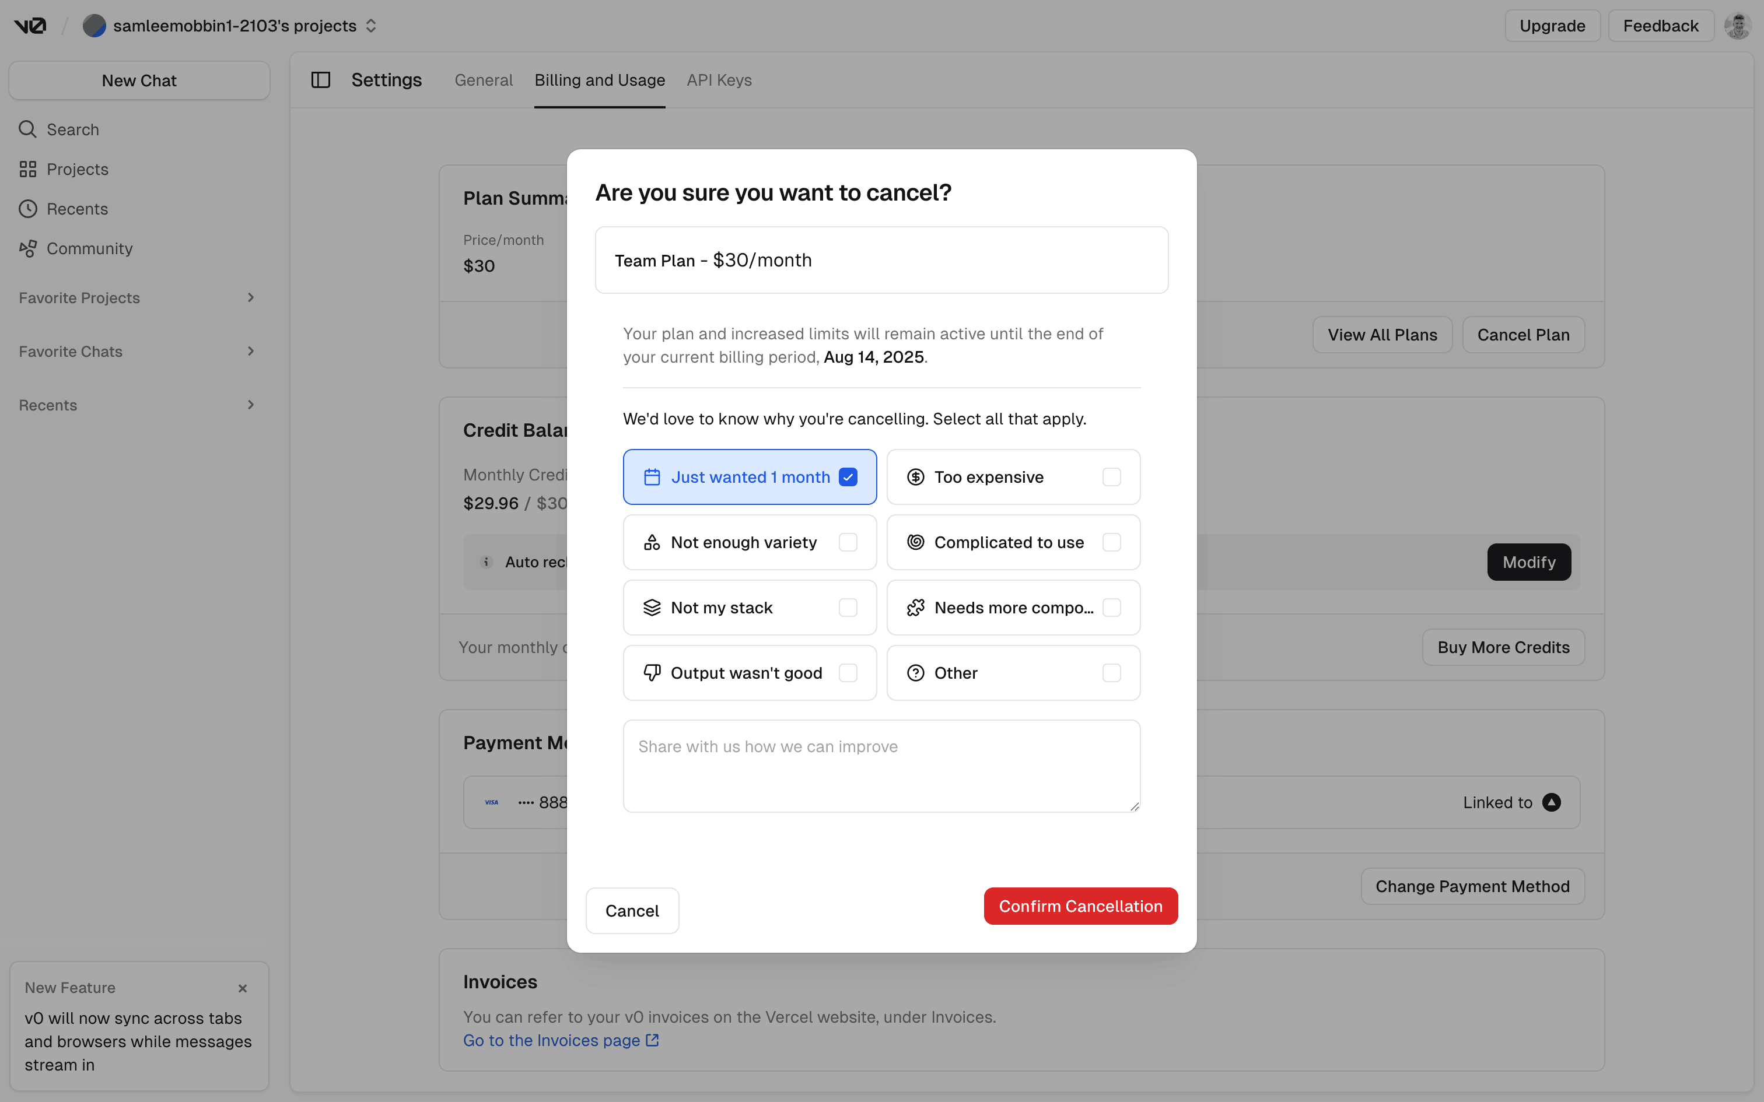Open the projects team switcher dropdown

pos(371,26)
